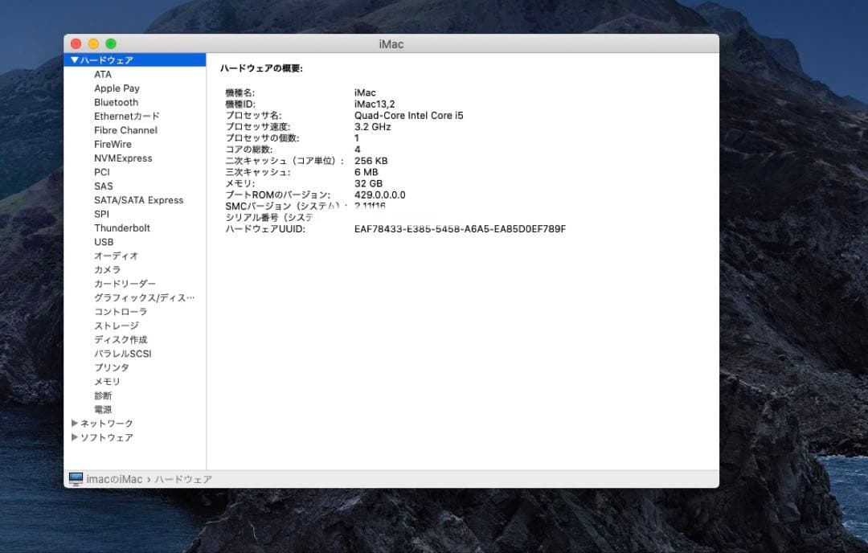868x553 pixels.
Task: View Apple Pay details
Action: (x=117, y=88)
